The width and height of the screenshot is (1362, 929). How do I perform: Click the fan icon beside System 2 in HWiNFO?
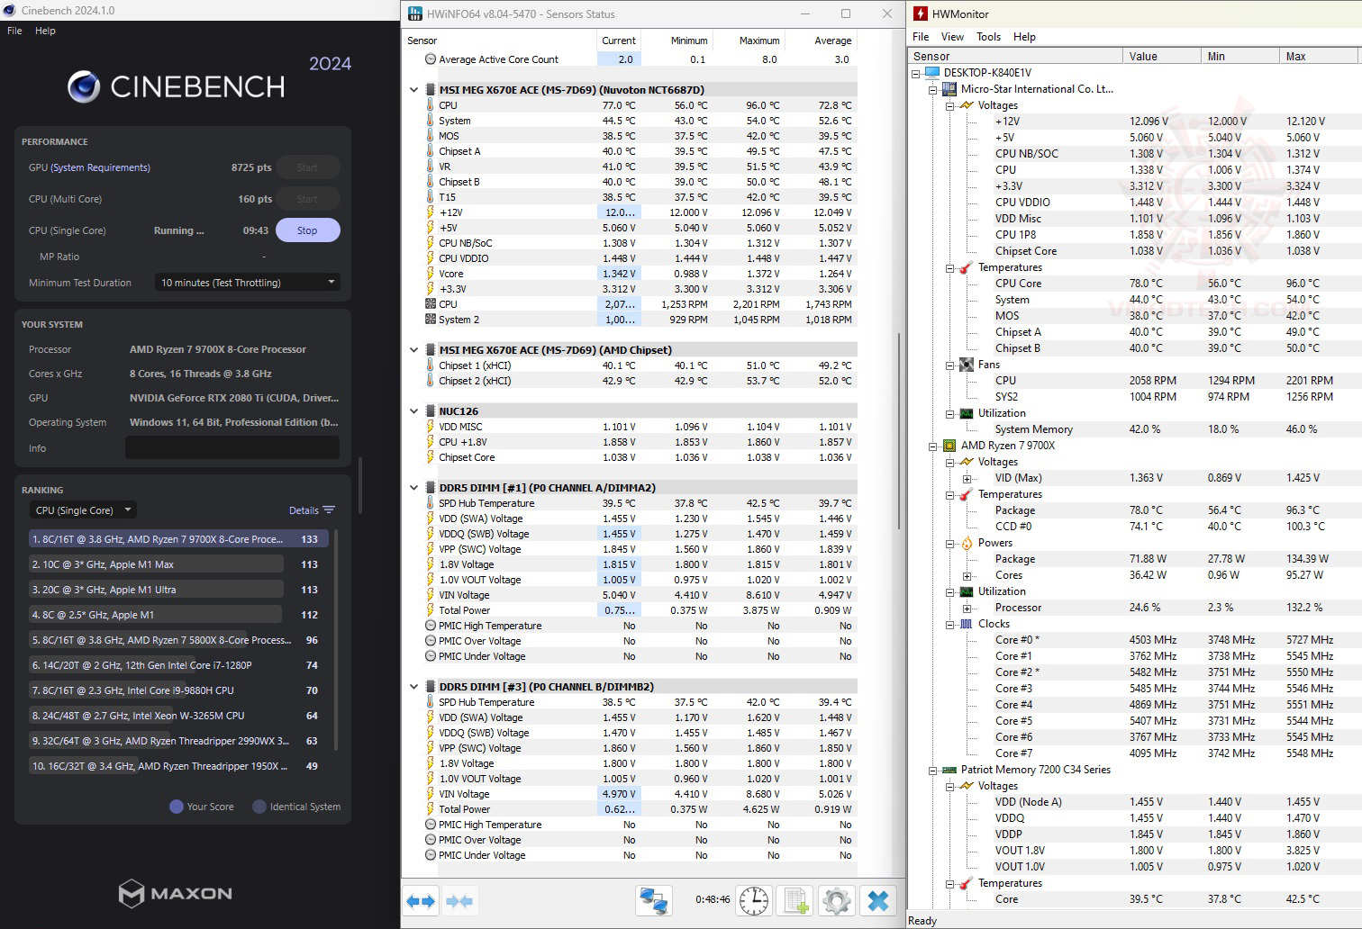pos(431,320)
